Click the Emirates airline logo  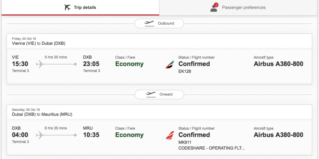point(170,64)
